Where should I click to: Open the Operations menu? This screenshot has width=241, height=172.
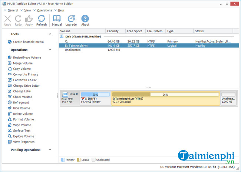[x=44, y=10]
